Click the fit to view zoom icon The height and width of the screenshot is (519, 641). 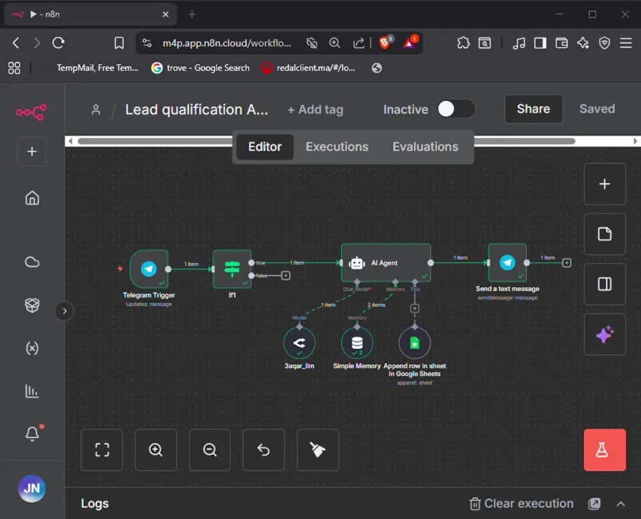[102, 450]
